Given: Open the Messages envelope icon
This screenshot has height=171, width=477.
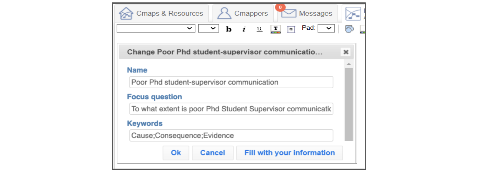Looking at the screenshot, I should (x=289, y=13).
